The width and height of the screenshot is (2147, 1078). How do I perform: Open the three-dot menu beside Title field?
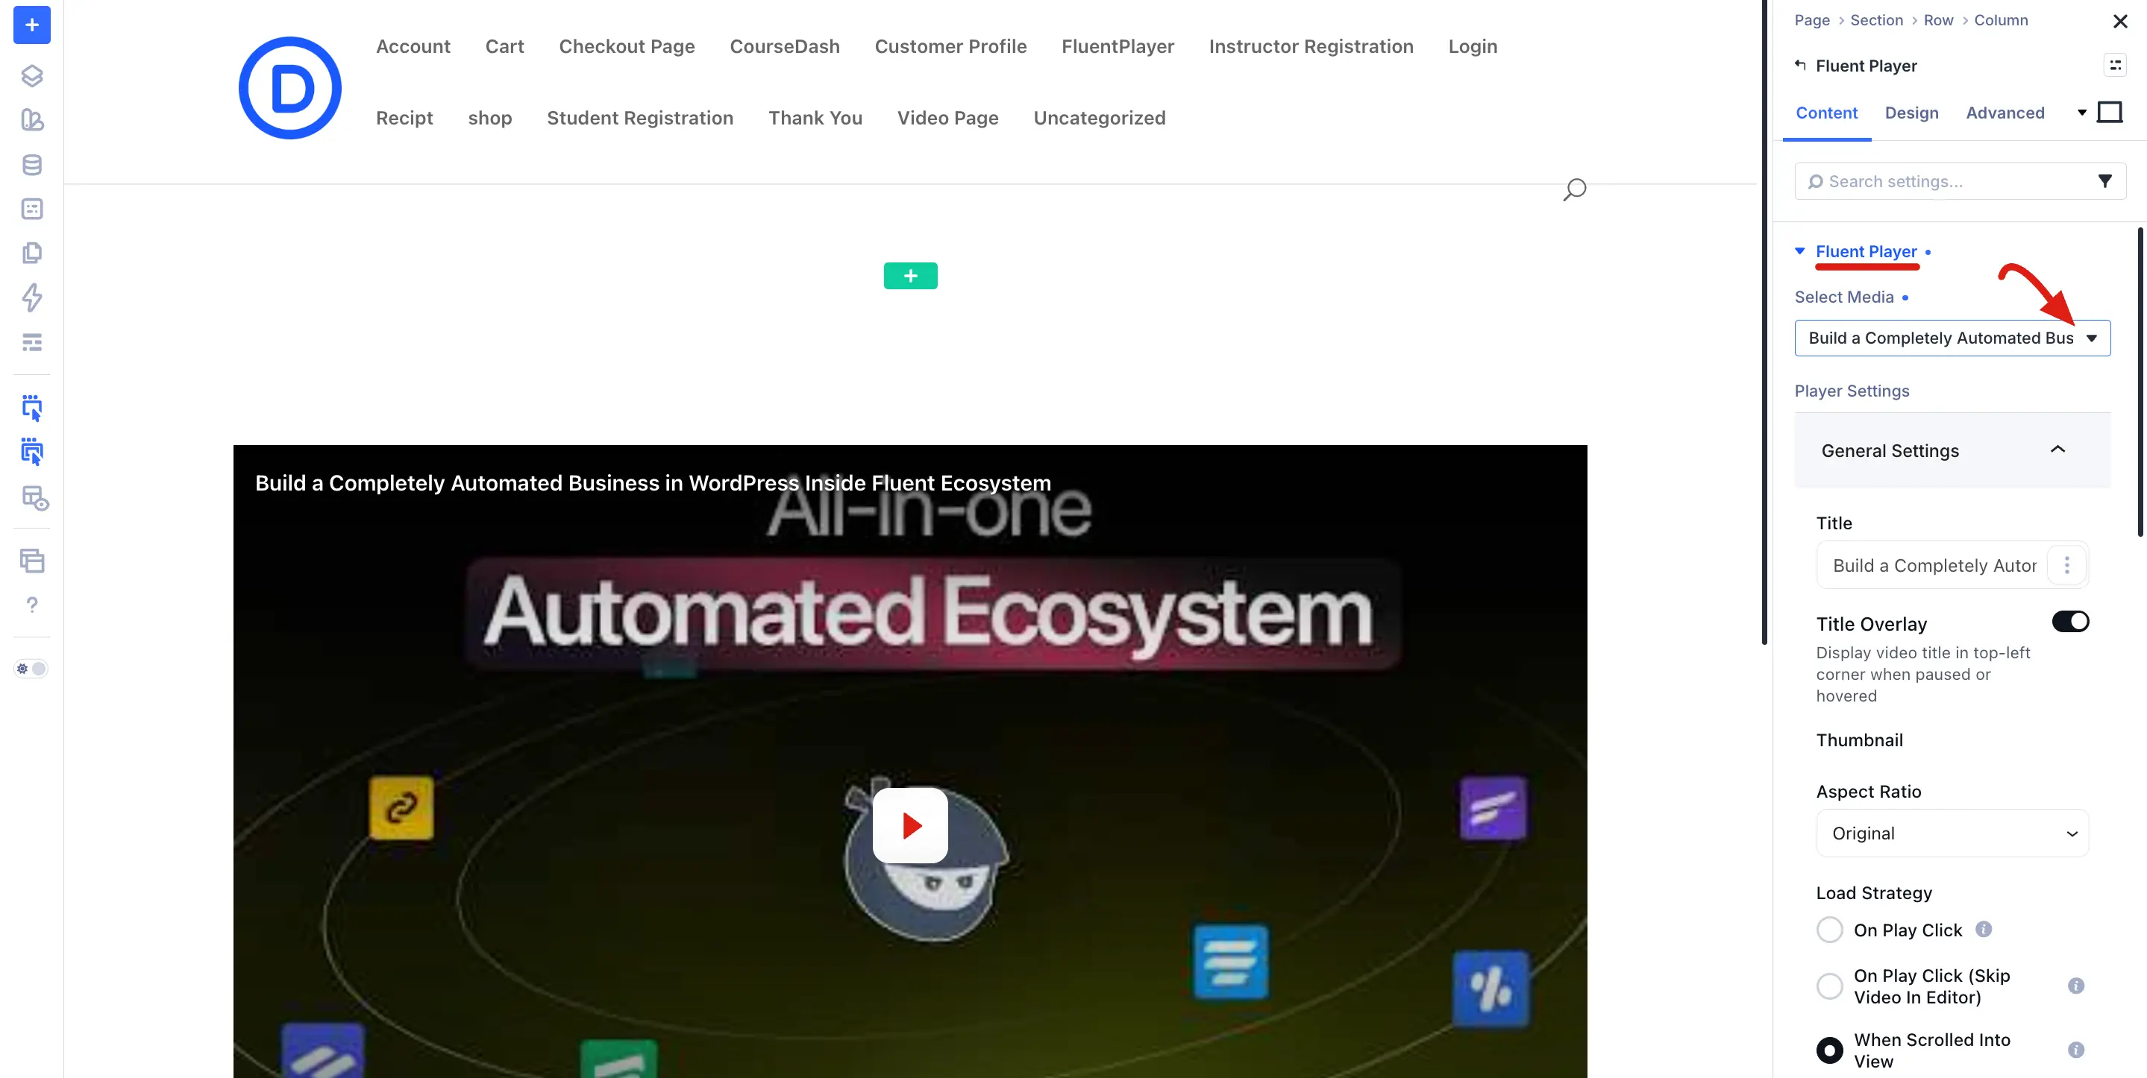coord(2067,566)
